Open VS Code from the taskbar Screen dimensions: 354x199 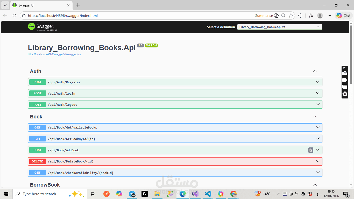coord(208,194)
